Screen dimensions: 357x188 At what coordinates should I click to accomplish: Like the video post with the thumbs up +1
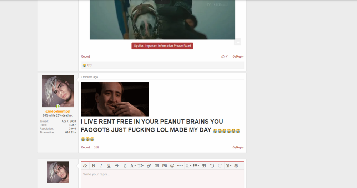pyautogui.click(x=225, y=56)
